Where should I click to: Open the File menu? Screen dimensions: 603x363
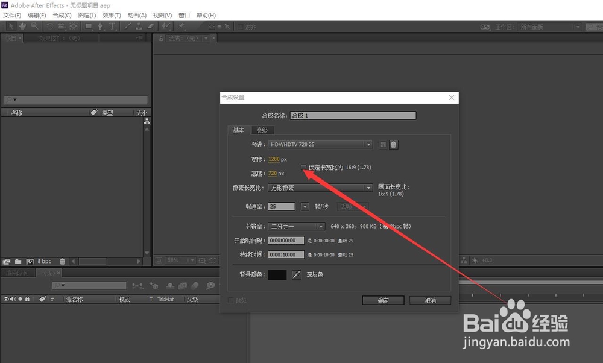tap(12, 16)
